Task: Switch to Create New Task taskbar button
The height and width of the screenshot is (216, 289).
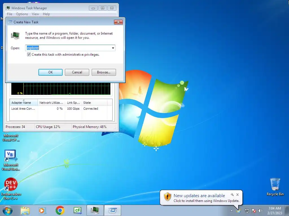Action: click(113, 210)
